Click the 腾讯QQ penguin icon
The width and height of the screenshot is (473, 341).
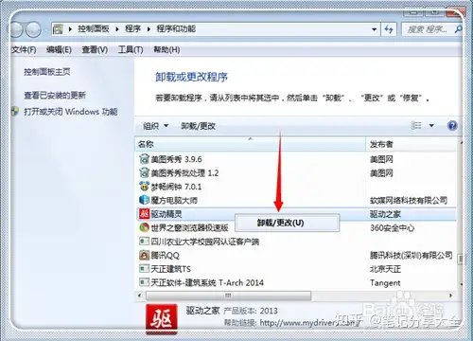[x=144, y=255]
